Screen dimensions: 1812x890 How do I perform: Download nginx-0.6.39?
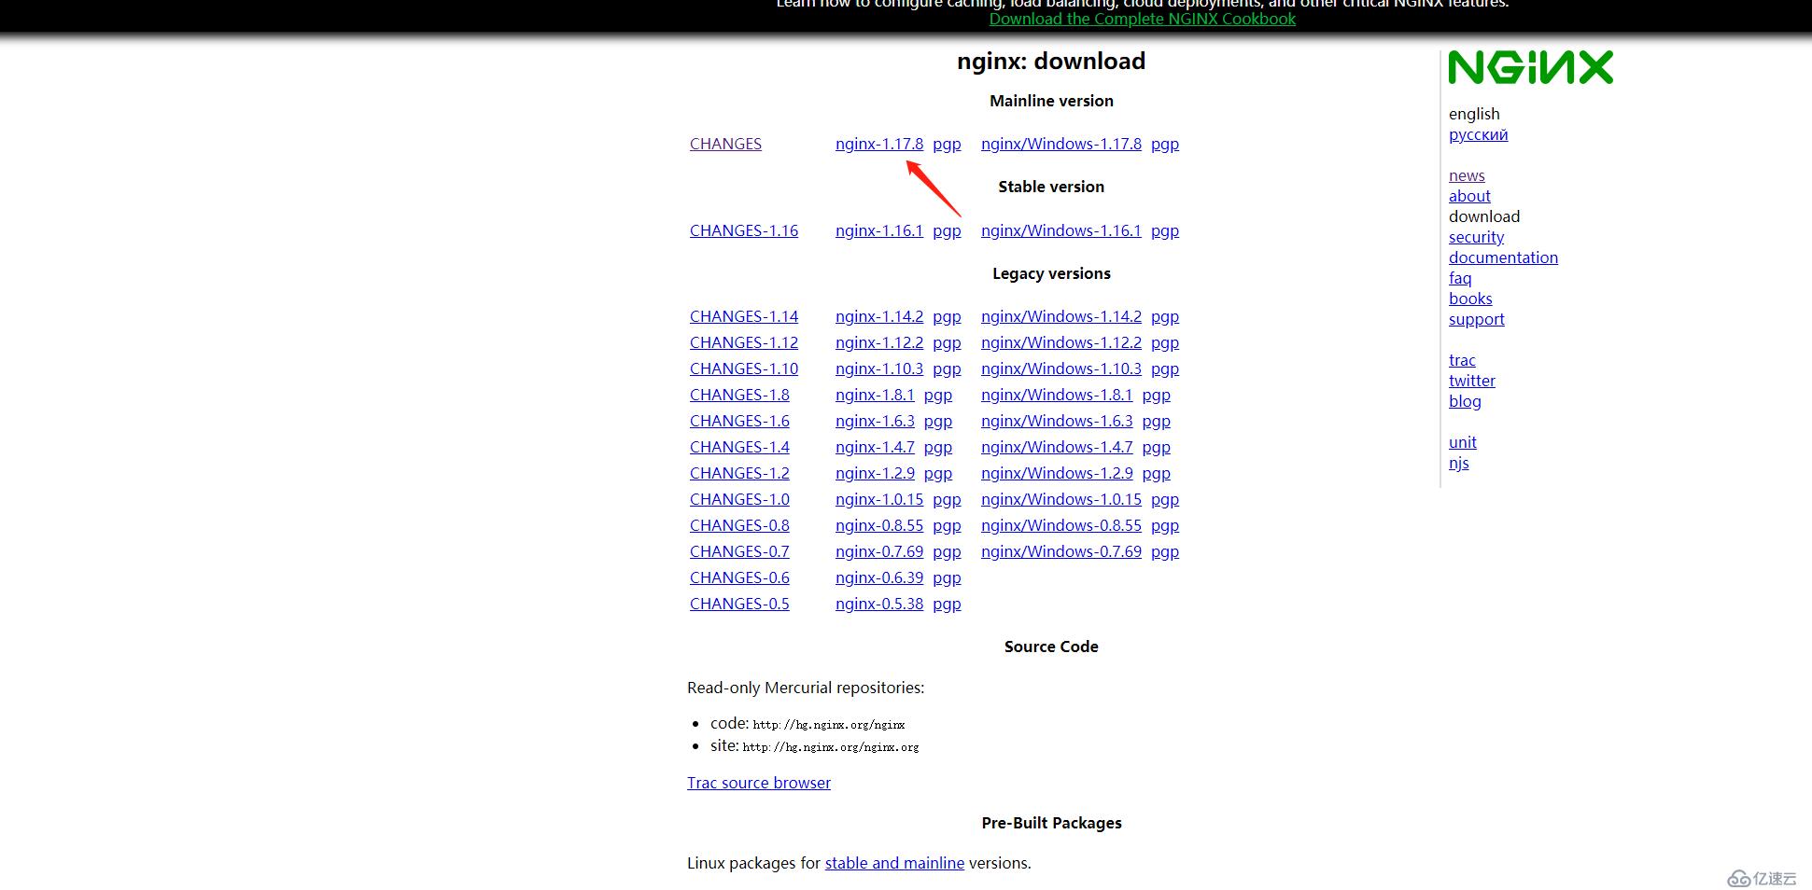(x=879, y=577)
